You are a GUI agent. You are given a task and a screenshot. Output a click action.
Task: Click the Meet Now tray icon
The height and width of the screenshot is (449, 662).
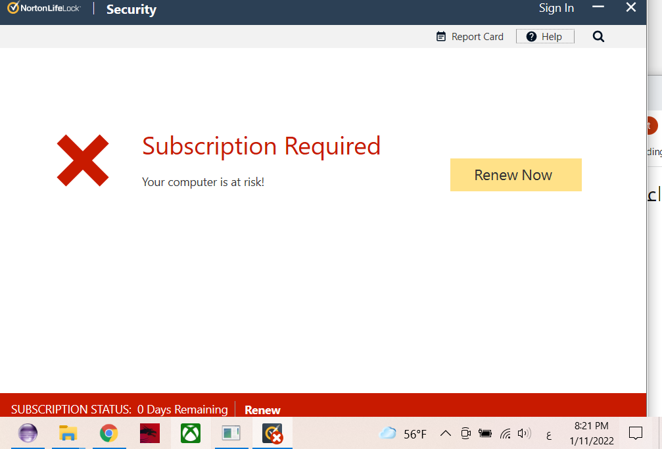point(465,433)
